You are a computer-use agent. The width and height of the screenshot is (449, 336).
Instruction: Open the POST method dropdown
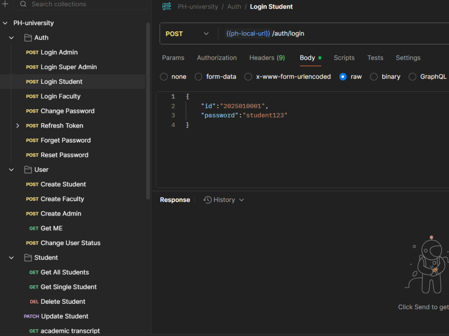(x=187, y=34)
